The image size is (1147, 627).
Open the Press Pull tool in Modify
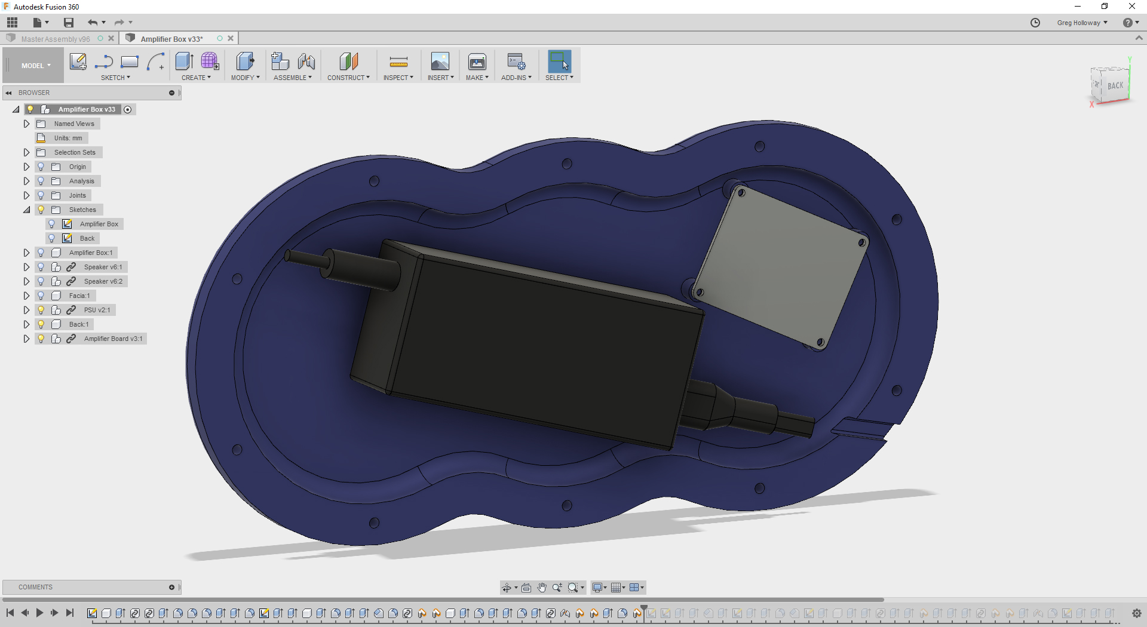pyautogui.click(x=244, y=62)
